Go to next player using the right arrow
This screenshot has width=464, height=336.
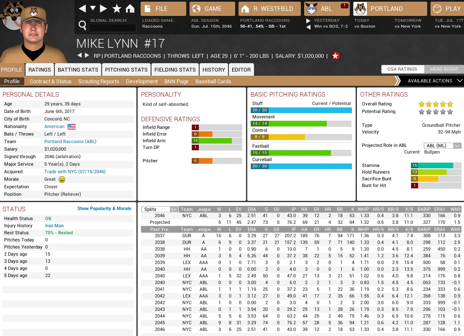click(x=87, y=56)
